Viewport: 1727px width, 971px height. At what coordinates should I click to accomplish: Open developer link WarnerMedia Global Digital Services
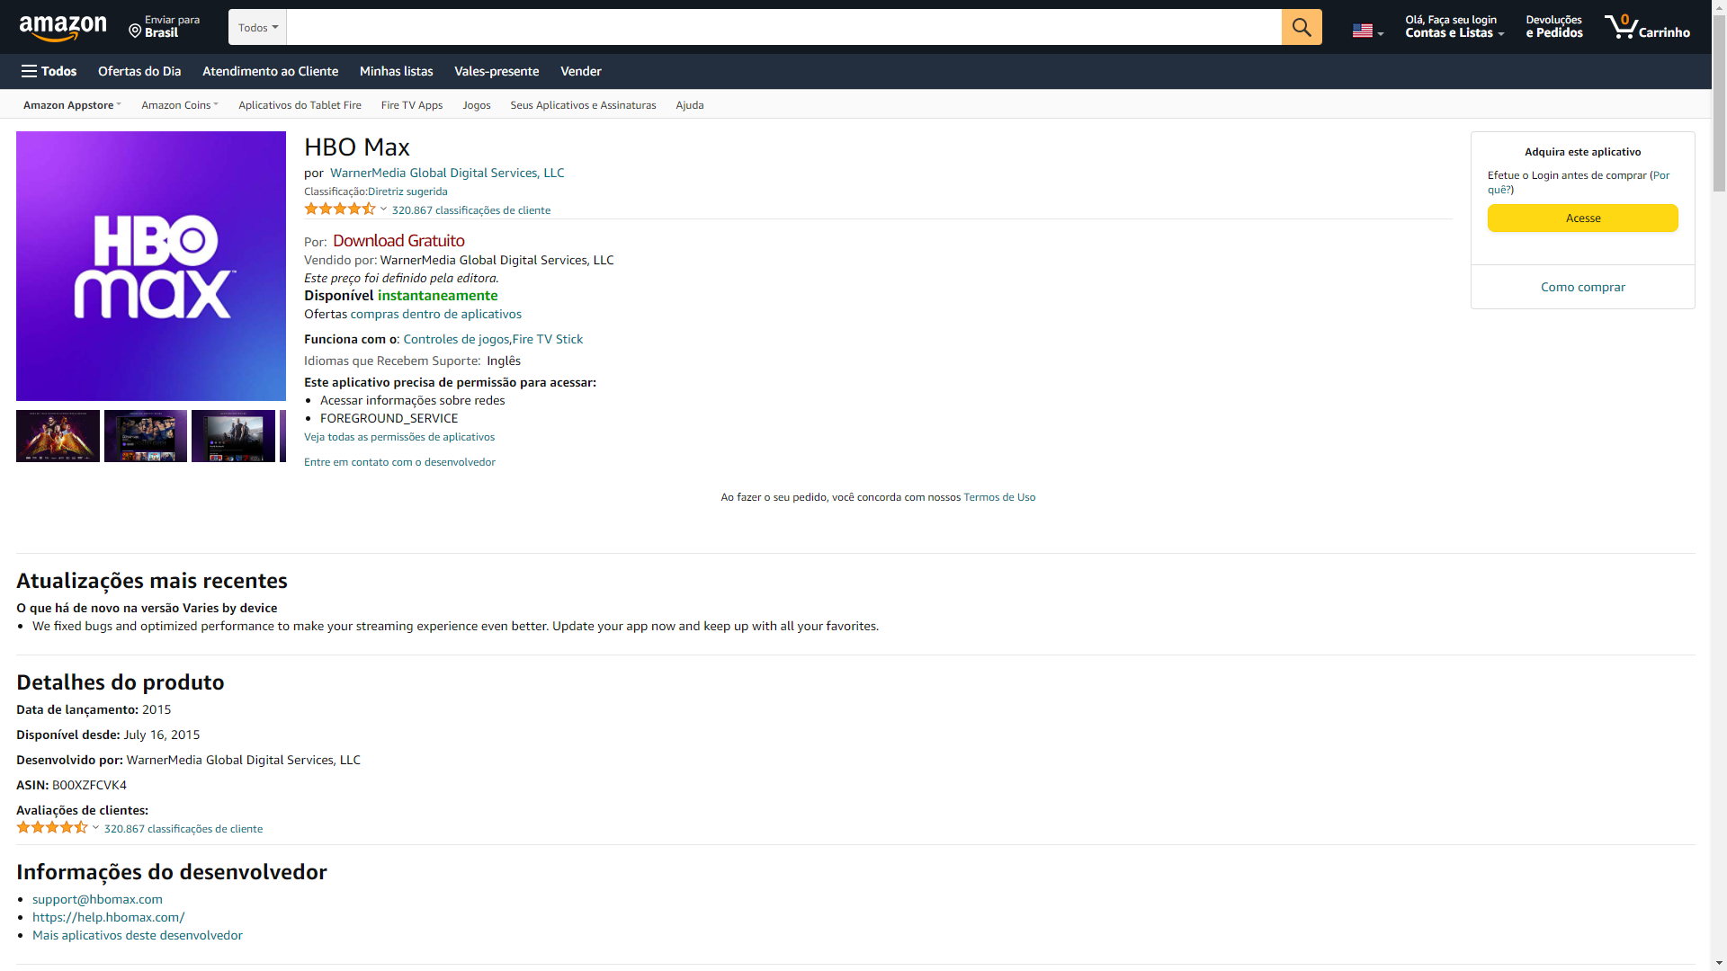coord(447,173)
